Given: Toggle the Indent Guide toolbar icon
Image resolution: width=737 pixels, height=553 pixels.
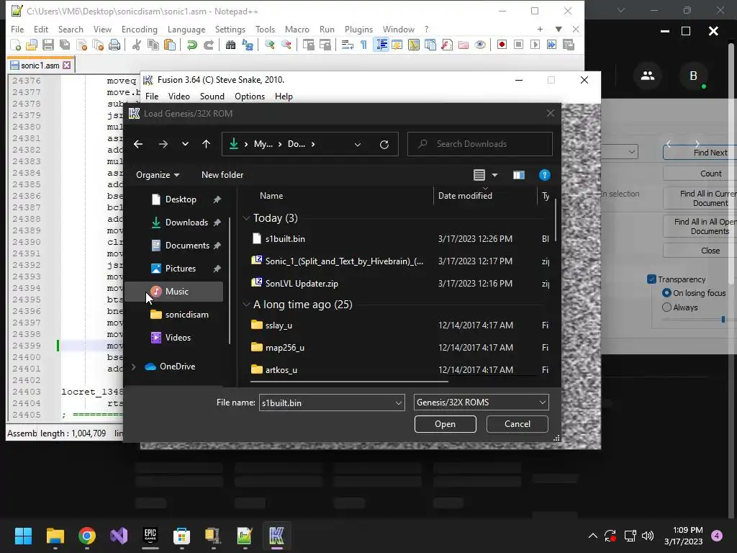Looking at the screenshot, I should [381, 45].
